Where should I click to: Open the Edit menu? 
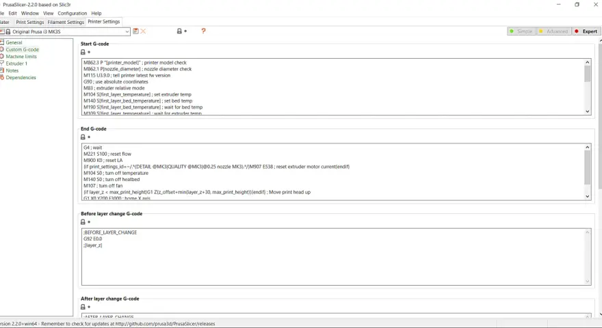[x=13, y=13]
